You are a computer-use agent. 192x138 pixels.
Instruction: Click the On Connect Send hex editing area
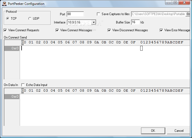(x=105, y=62)
